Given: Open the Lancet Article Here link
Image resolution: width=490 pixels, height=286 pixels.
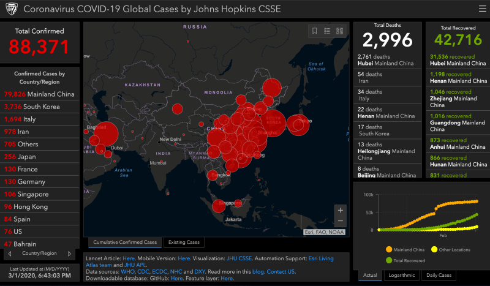Looking at the screenshot, I should (x=129, y=258).
